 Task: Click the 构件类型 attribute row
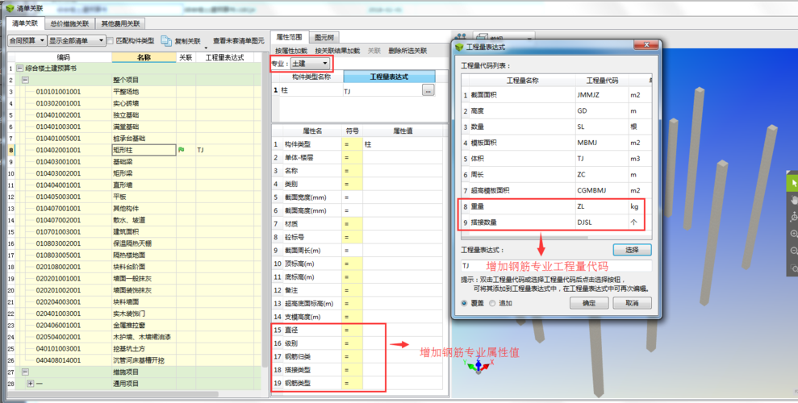click(x=359, y=144)
